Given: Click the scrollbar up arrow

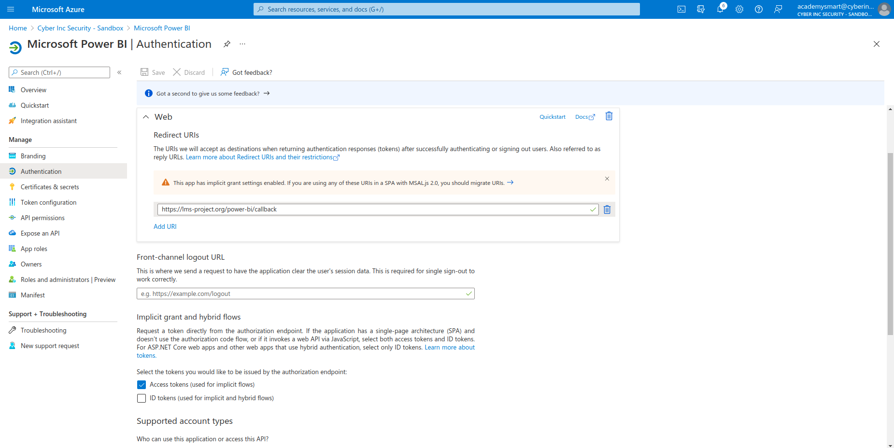Looking at the screenshot, I should [890, 109].
